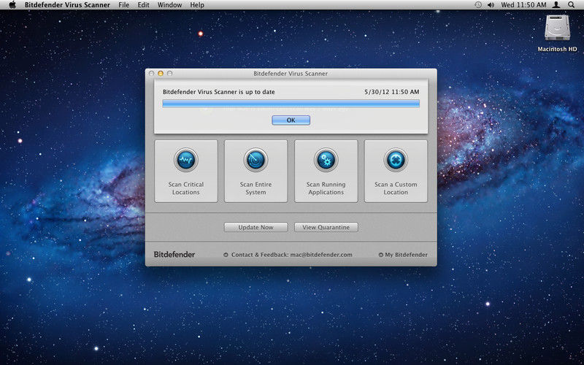Choose the Scan a Custom Location crosshair icon
Screen dimensions: 584x365
click(x=396, y=160)
